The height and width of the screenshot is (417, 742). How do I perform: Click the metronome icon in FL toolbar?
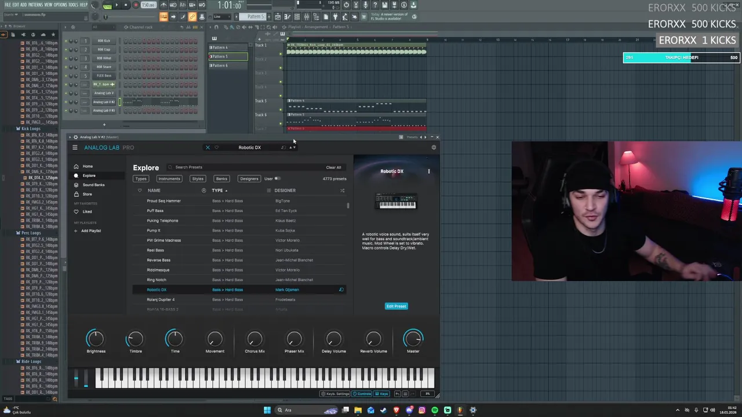(163, 5)
